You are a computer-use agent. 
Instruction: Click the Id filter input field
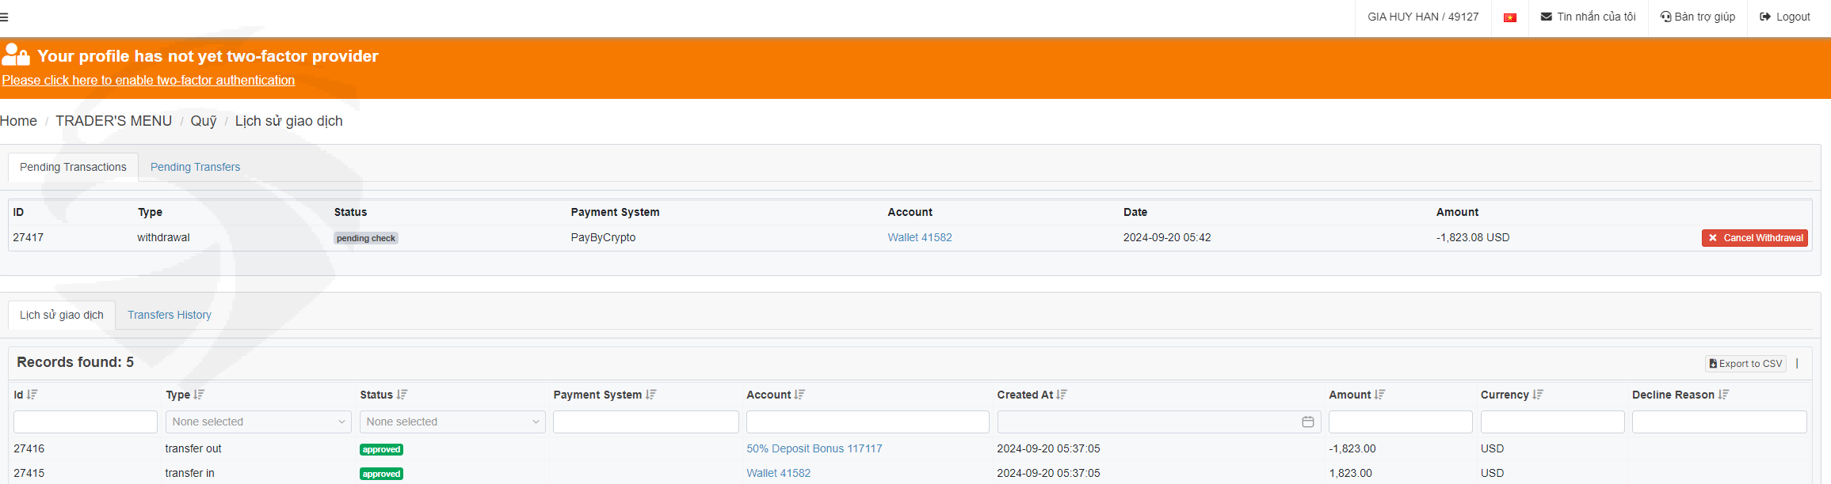click(86, 422)
